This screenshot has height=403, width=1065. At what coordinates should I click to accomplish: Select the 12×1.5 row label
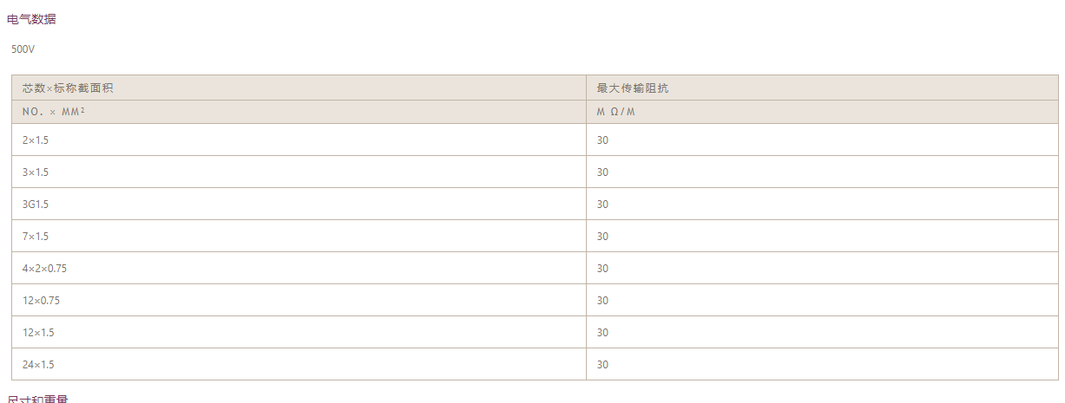[38, 333]
